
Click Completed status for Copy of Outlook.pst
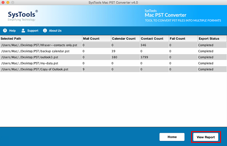pyautogui.click(x=212, y=69)
